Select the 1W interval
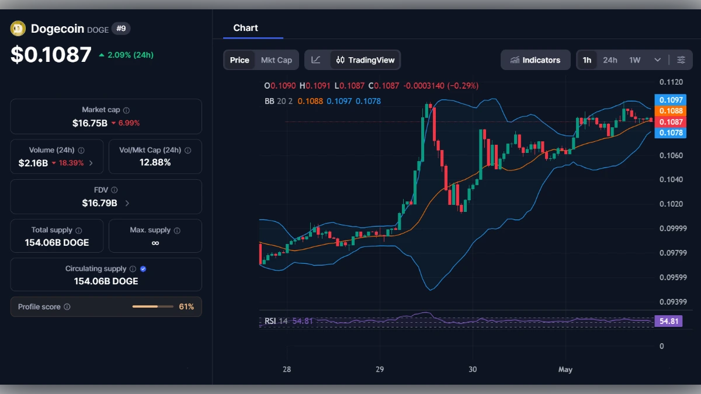701x394 pixels. 635,60
